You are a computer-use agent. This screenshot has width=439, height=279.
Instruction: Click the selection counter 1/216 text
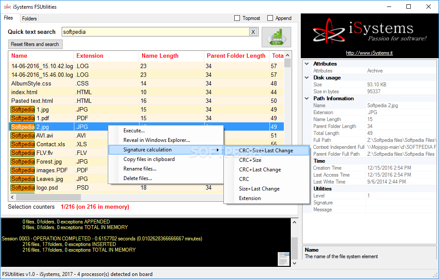tap(95, 207)
